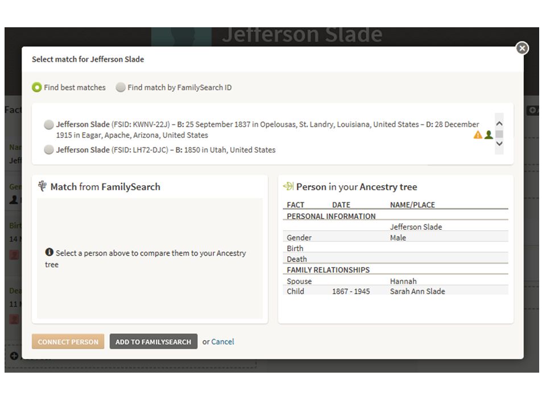This screenshot has width=546, height=409.
Task: Click the Birth fact row label
Action: 295,248
